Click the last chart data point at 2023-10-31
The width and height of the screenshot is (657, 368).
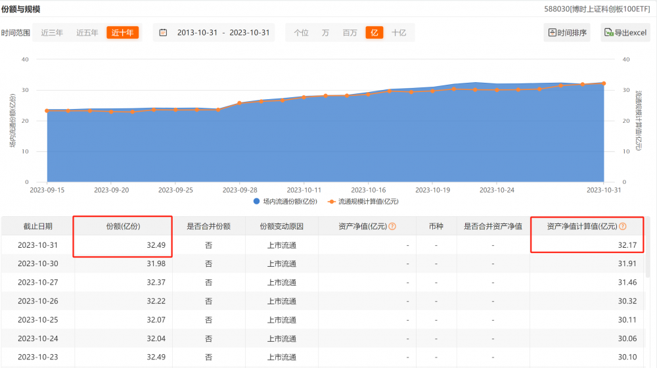pyautogui.click(x=603, y=83)
